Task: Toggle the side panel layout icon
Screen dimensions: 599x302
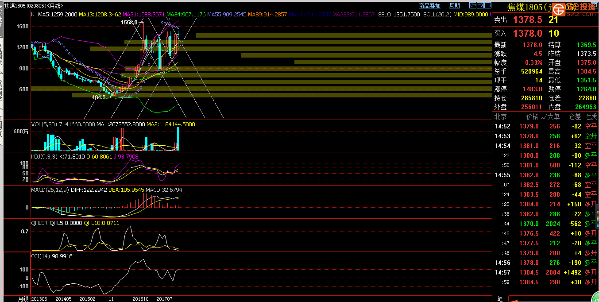Action: 487,5
